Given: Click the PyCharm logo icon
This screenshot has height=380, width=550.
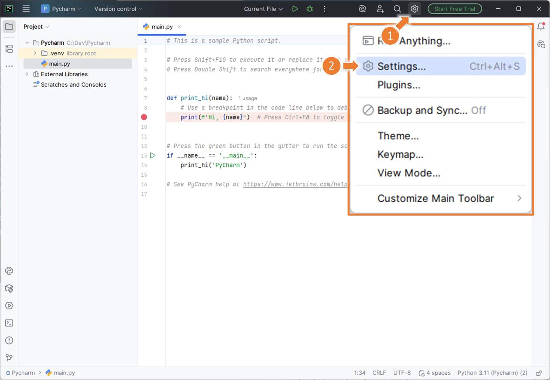Looking at the screenshot, I should click(x=9, y=9).
